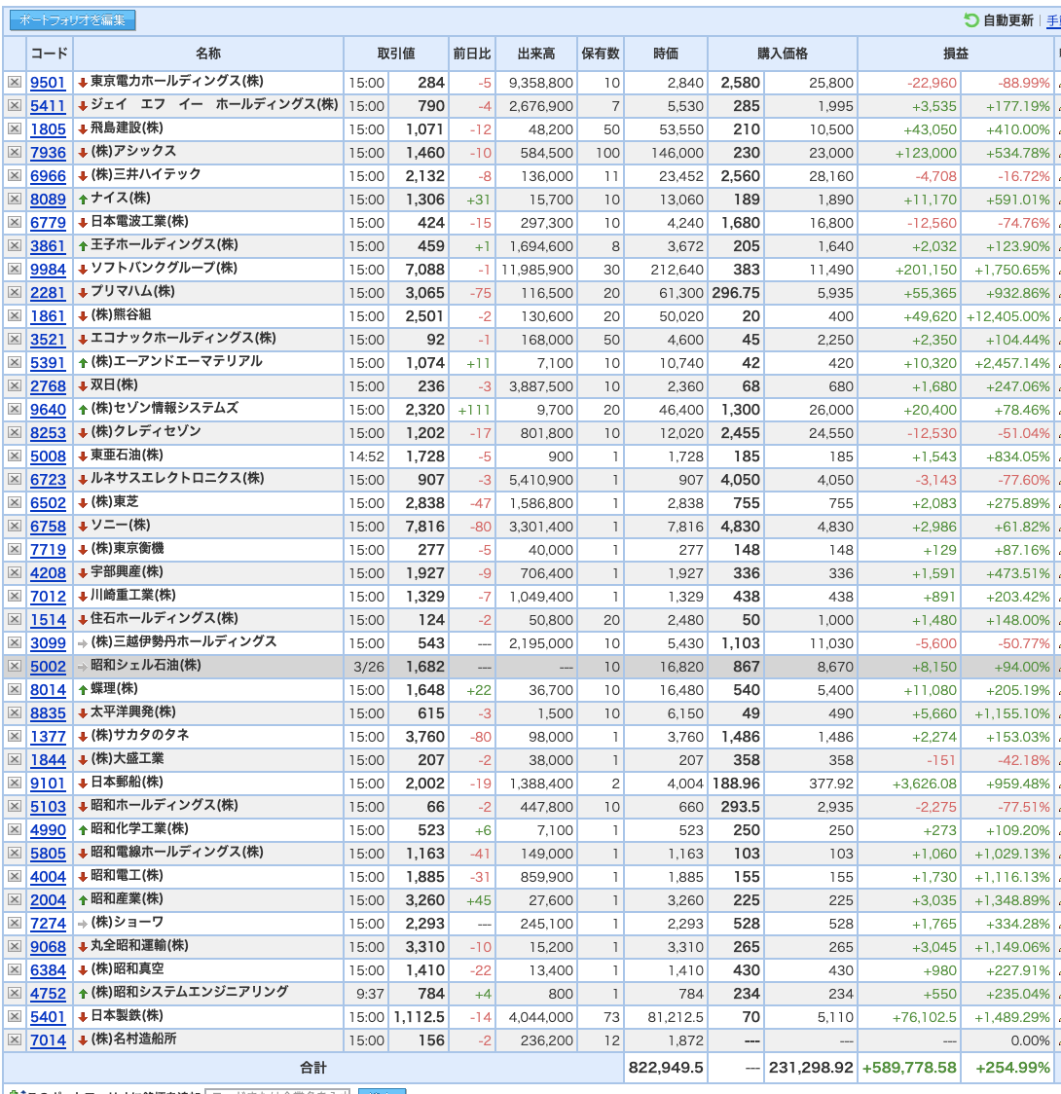The image size is (1061, 1094).
Task: Click the 自動更新 label
Action: click(1008, 20)
